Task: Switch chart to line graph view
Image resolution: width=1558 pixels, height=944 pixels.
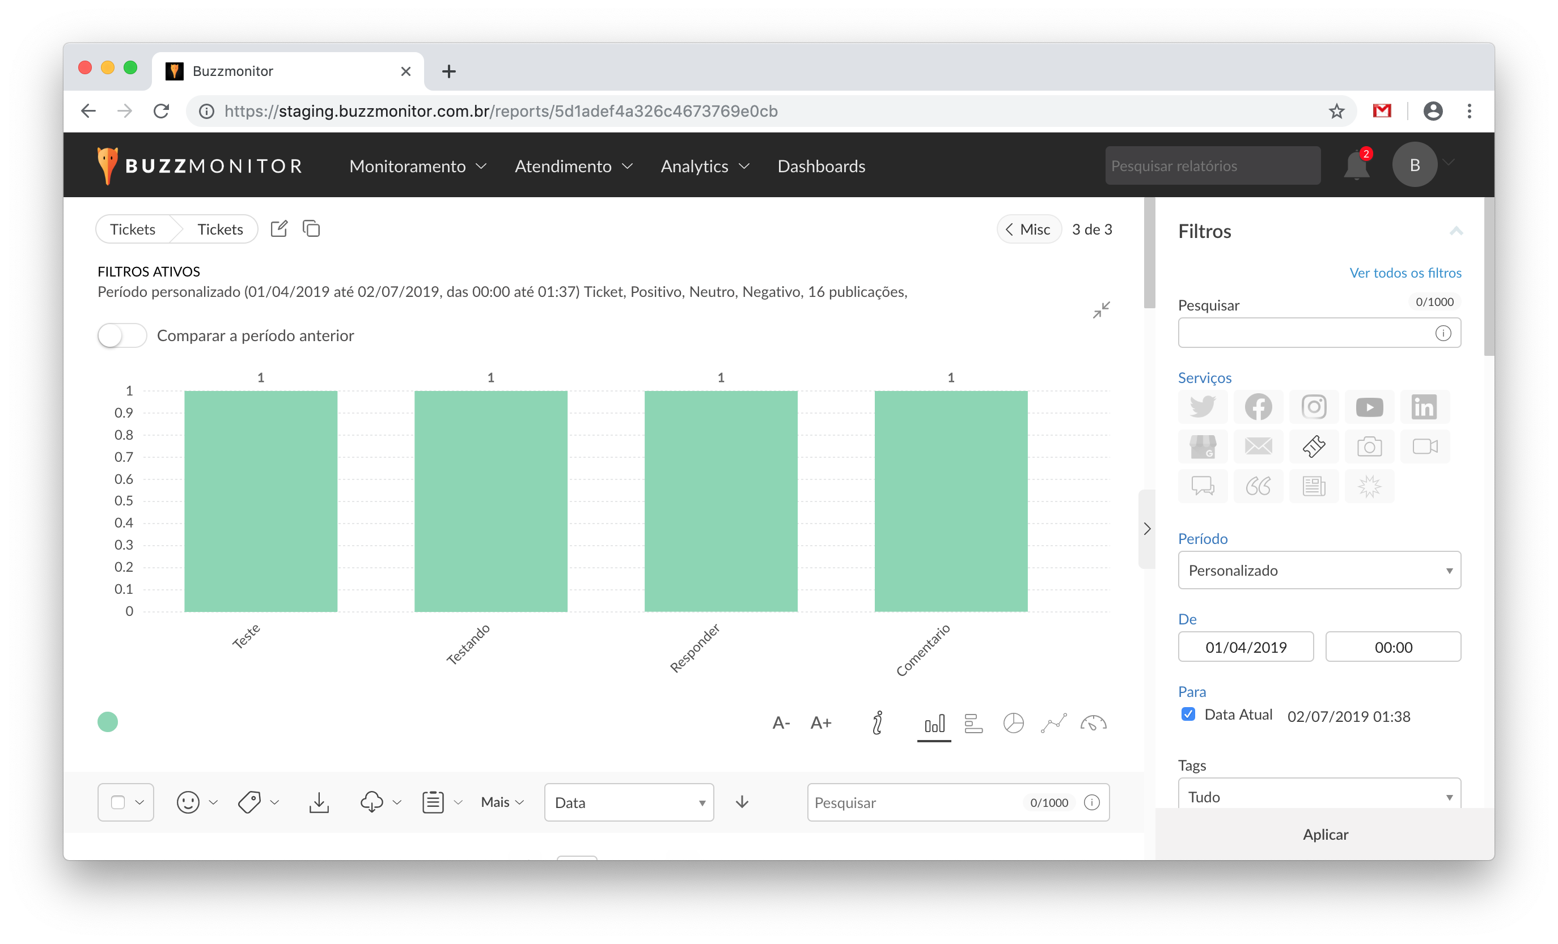Action: pyautogui.click(x=1053, y=723)
